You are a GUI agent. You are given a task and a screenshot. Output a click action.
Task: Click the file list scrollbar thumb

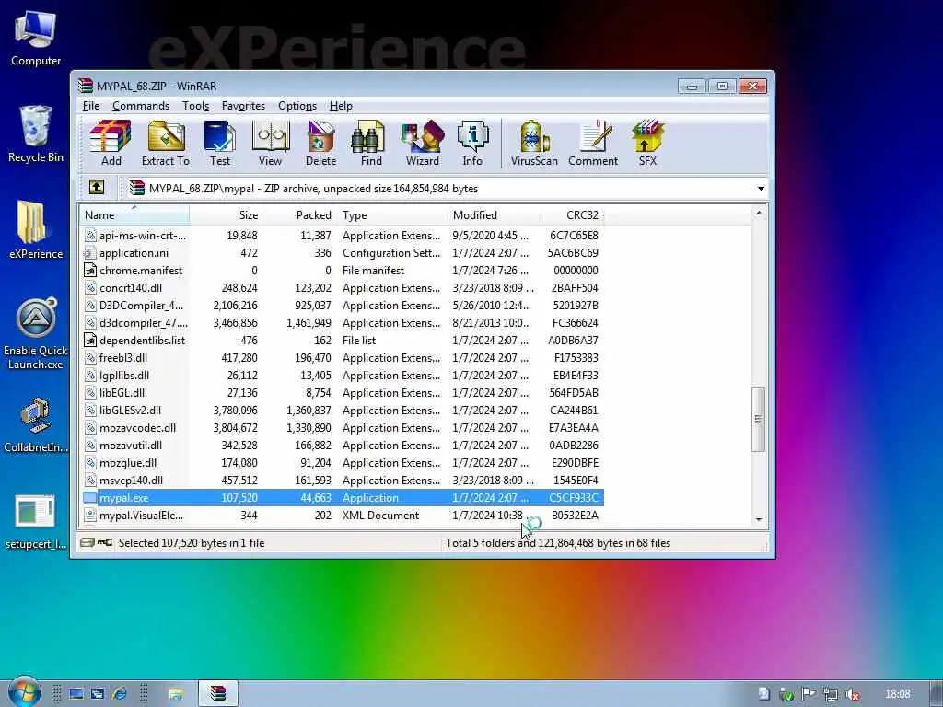[x=759, y=419]
